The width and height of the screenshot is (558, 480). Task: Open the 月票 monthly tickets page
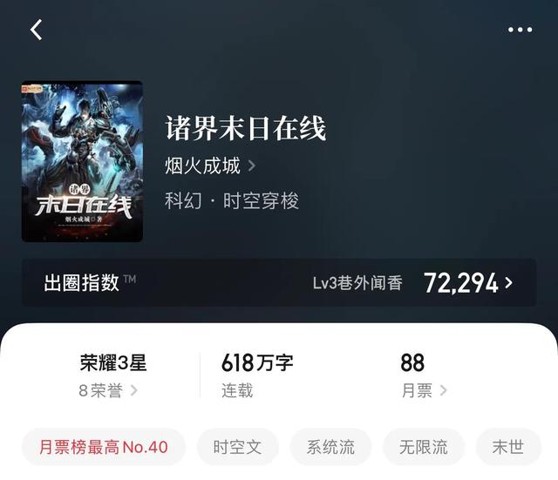click(424, 390)
